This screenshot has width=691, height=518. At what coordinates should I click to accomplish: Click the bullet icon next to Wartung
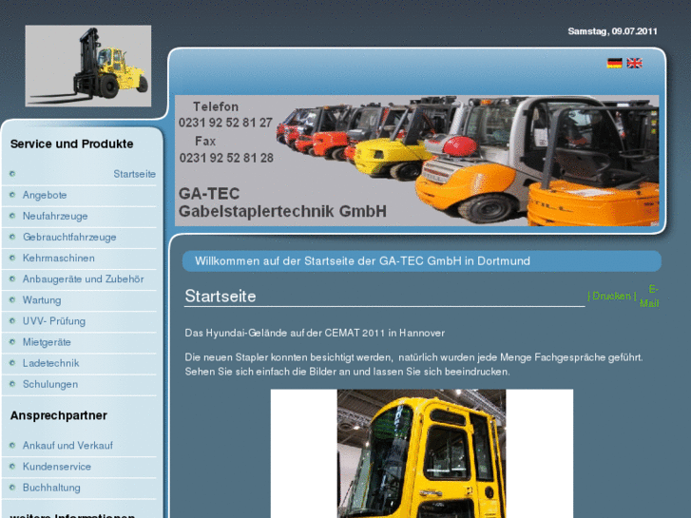pyautogui.click(x=12, y=299)
